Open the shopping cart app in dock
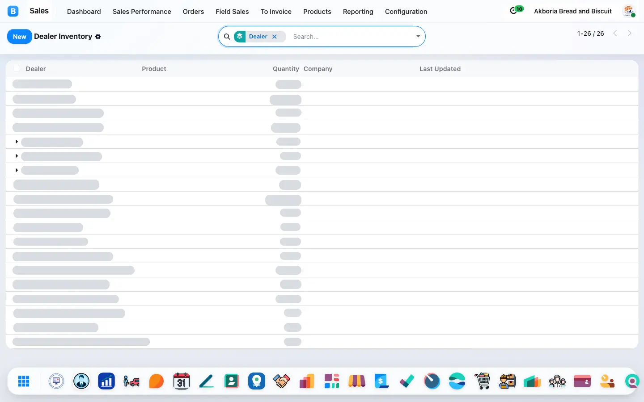 coord(482,381)
